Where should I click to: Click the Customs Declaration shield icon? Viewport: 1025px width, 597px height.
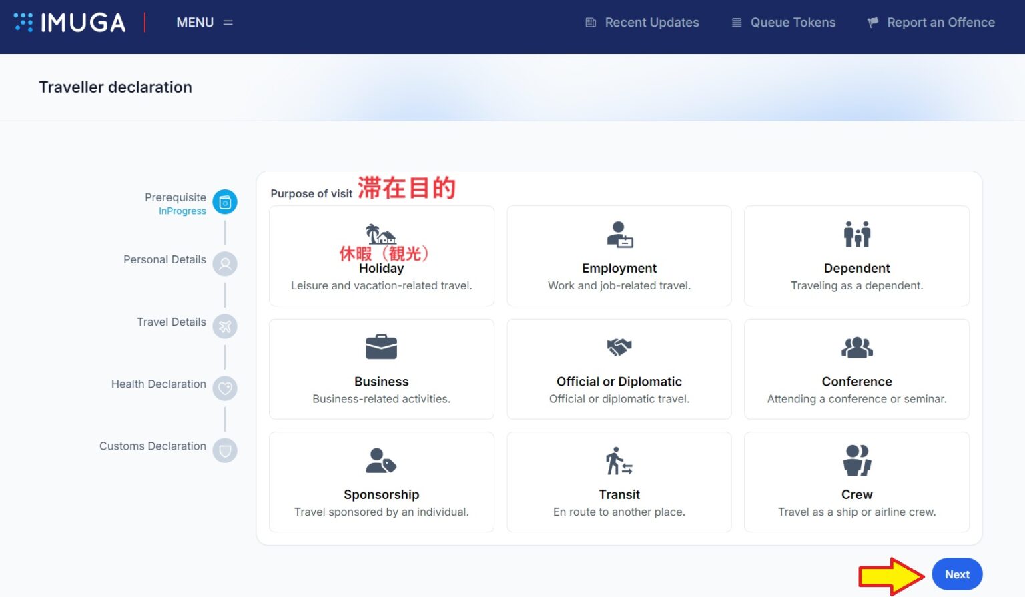[x=225, y=450]
